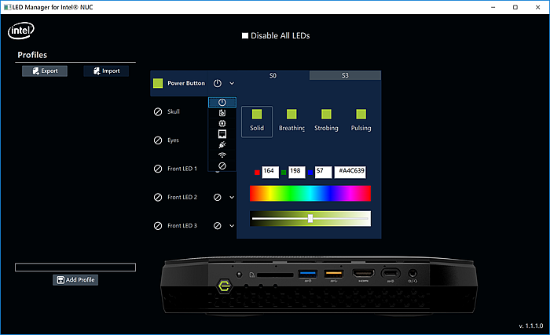Select the Pulsing lighting behavior
Image resolution: width=550 pixels, height=335 pixels.
(361, 122)
